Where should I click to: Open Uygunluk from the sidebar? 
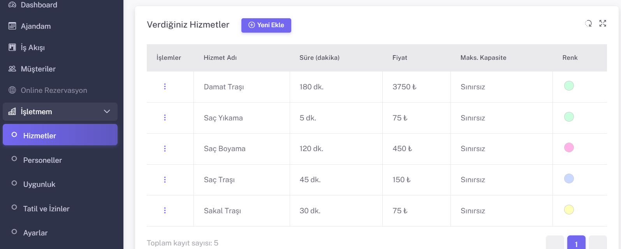39,184
